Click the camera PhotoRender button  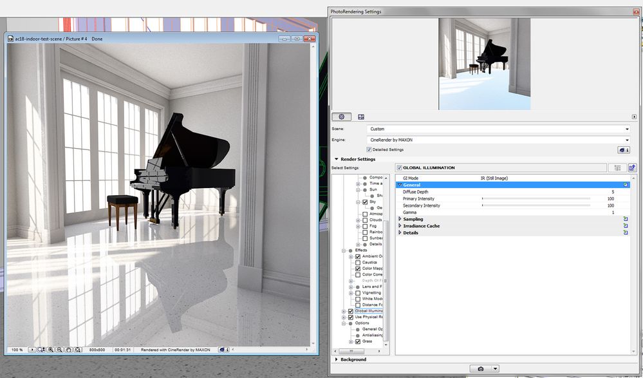pos(481,368)
